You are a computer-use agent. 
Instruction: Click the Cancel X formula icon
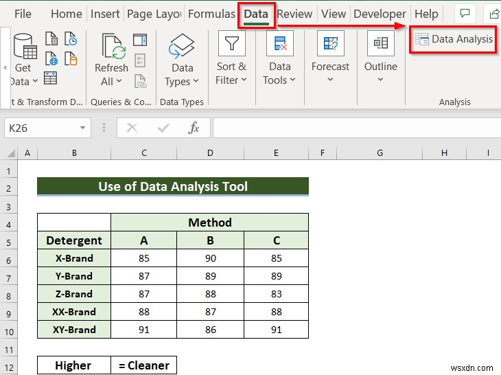(132, 128)
